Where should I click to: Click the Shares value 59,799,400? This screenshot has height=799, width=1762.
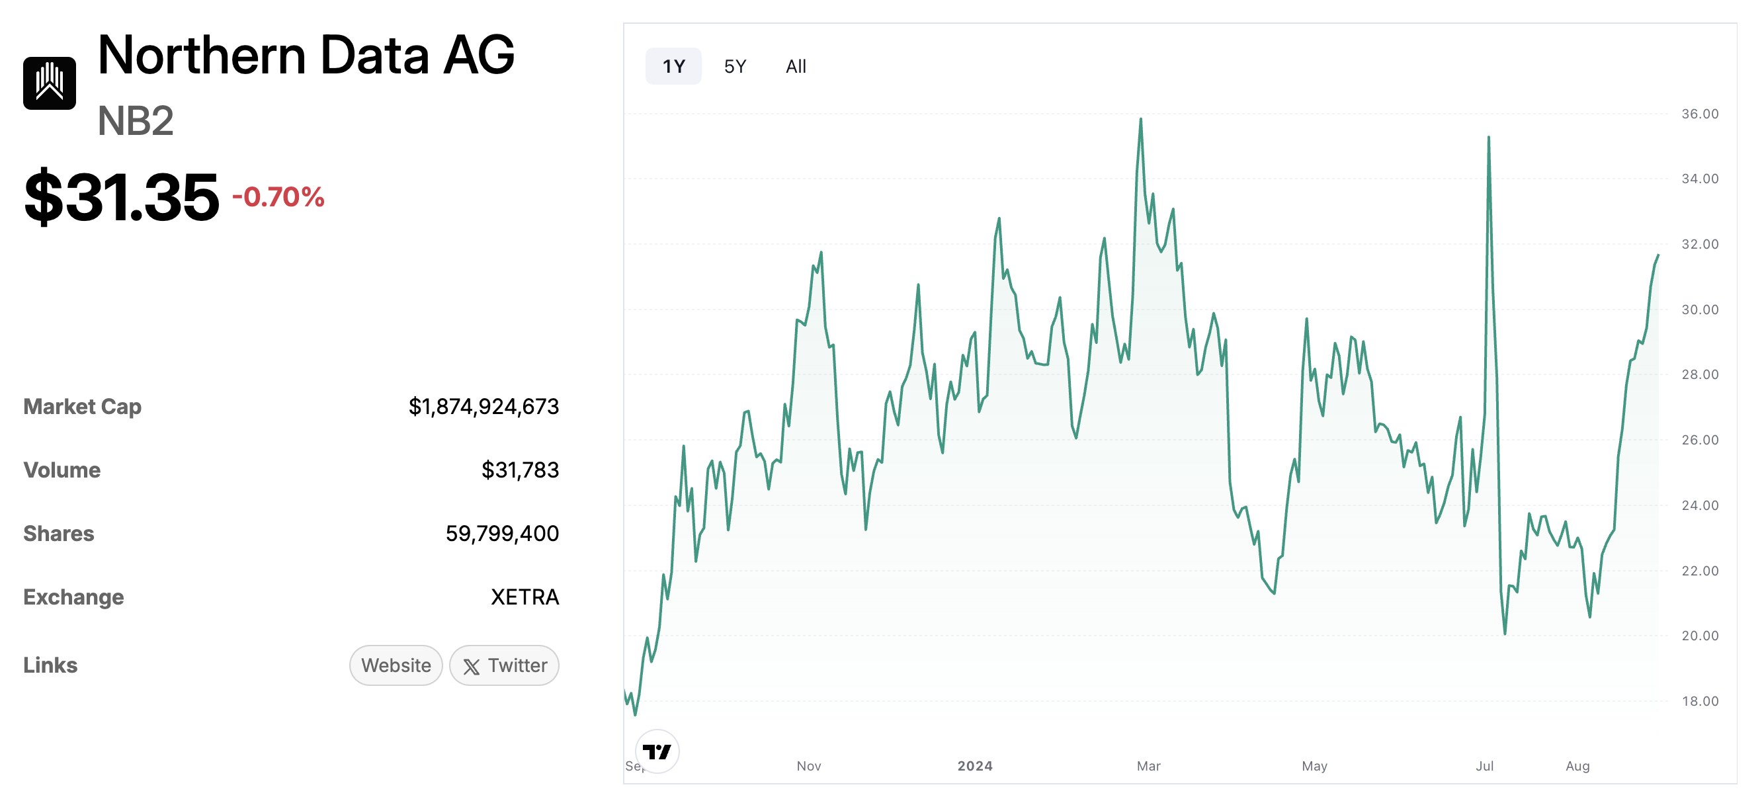[501, 534]
